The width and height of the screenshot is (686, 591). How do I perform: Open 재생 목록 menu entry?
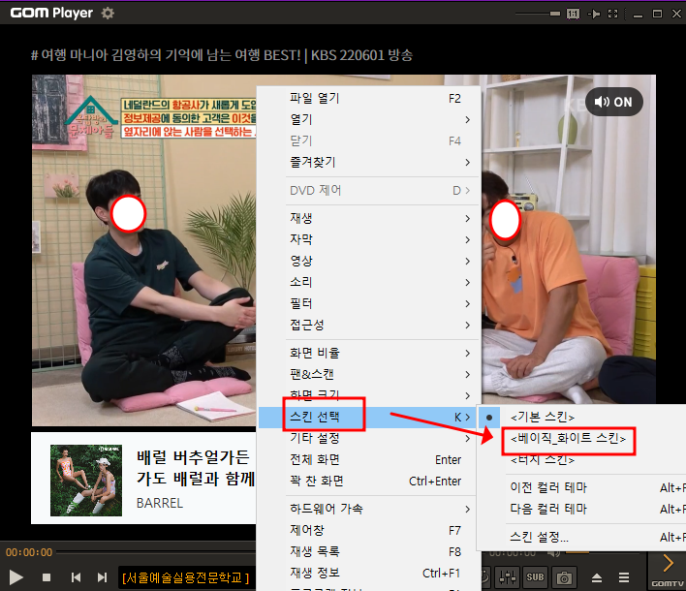tap(370, 551)
